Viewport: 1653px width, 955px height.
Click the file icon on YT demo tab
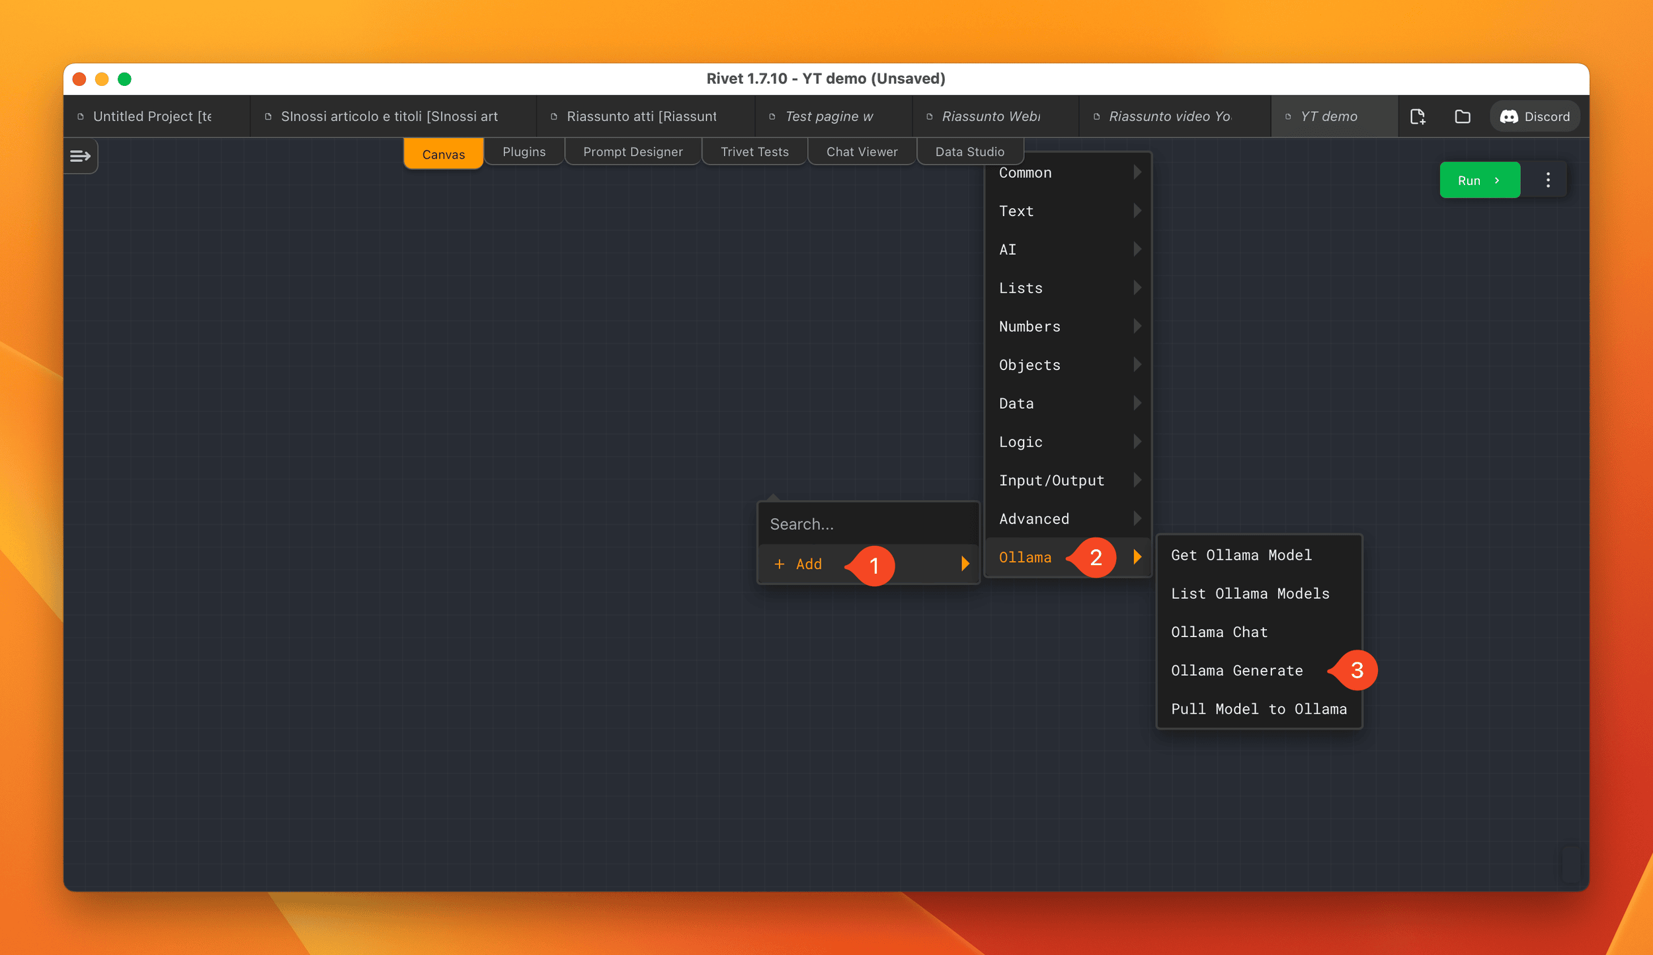tap(1288, 117)
